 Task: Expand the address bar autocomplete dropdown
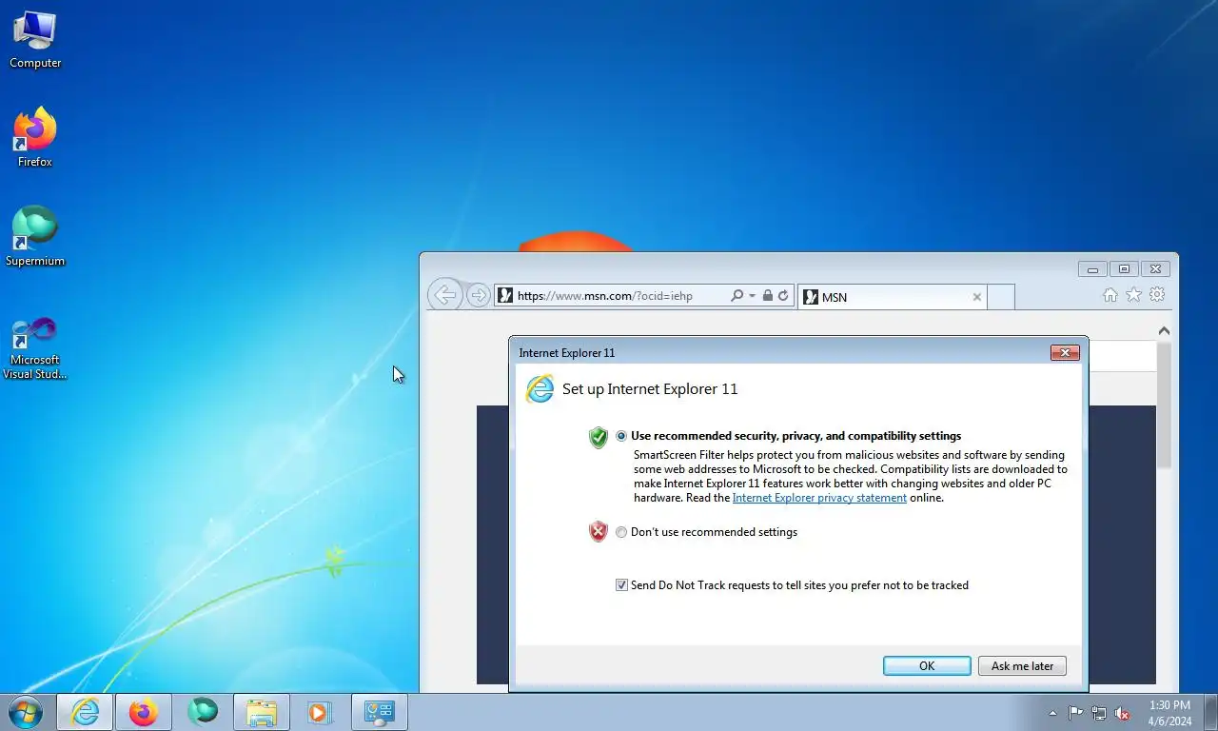coord(752,296)
